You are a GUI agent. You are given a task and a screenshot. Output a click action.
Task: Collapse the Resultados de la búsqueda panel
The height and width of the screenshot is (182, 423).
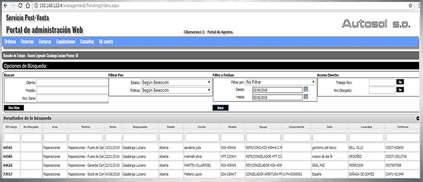pyautogui.click(x=418, y=118)
